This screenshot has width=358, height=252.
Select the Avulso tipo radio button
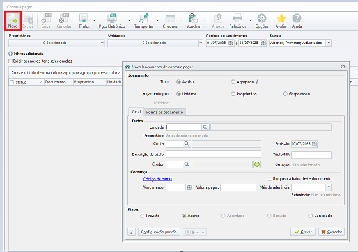point(178,82)
